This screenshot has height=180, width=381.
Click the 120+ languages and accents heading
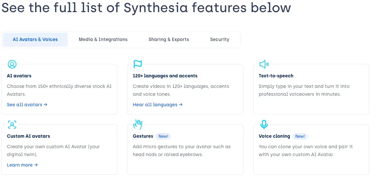pos(165,76)
